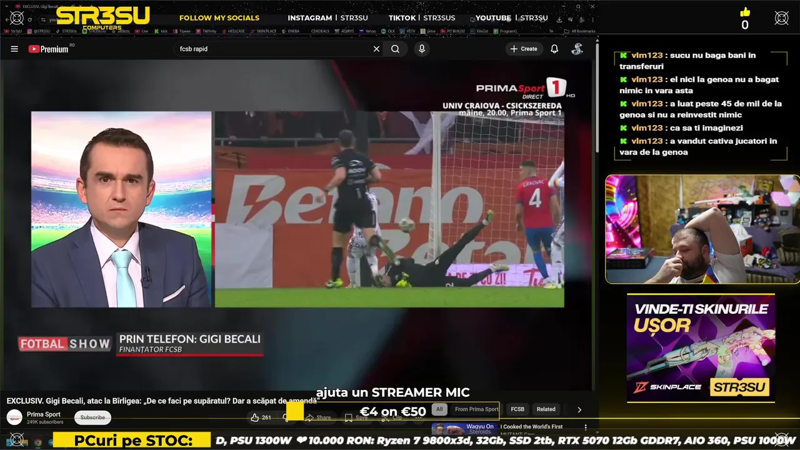Start voice search with the microphone
800x450 pixels.
(422, 49)
